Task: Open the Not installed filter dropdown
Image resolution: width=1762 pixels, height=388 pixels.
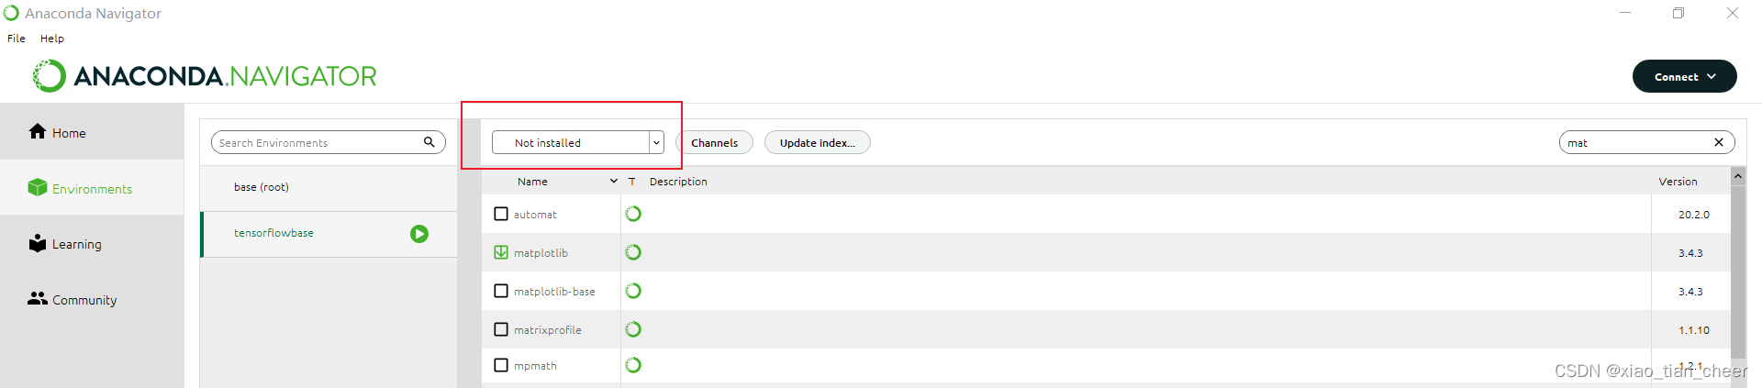Action: [x=578, y=142]
